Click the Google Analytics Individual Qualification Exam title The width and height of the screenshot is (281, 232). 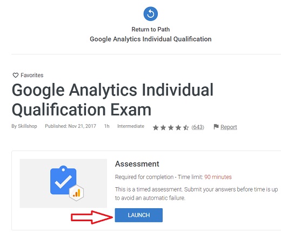coord(112,100)
